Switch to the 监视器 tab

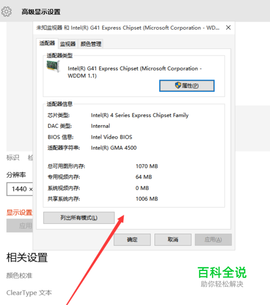coord(67,44)
